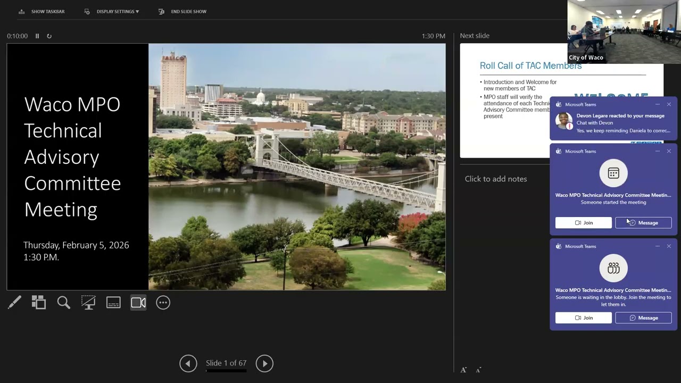681x383 pixels.
Task: Click the 'Slide 1 of 67' indicator
Action: [226, 363]
